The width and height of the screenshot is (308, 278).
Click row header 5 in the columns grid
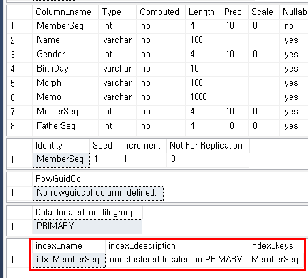[x=20, y=83]
